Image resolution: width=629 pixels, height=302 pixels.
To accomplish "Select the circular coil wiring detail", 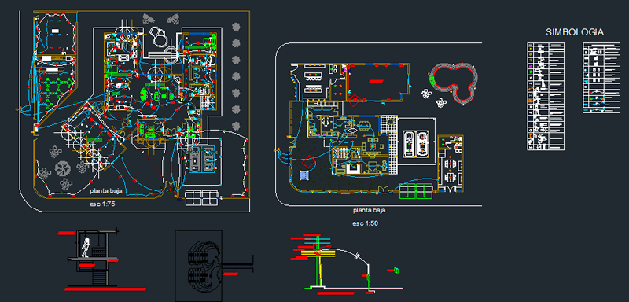I will click(x=204, y=266).
